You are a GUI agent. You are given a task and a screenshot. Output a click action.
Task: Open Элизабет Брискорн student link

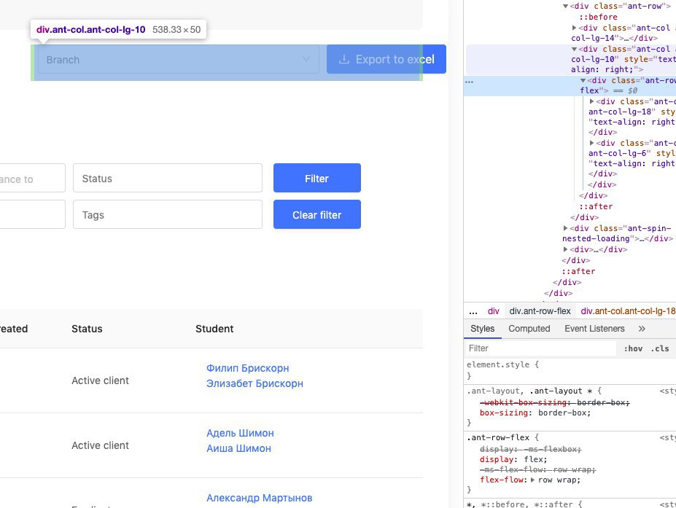pos(255,383)
